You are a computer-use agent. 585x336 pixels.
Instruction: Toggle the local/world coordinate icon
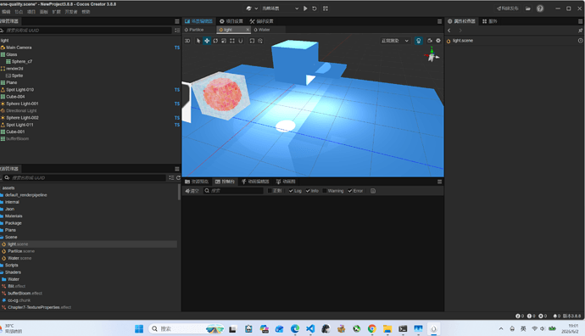[260, 41]
